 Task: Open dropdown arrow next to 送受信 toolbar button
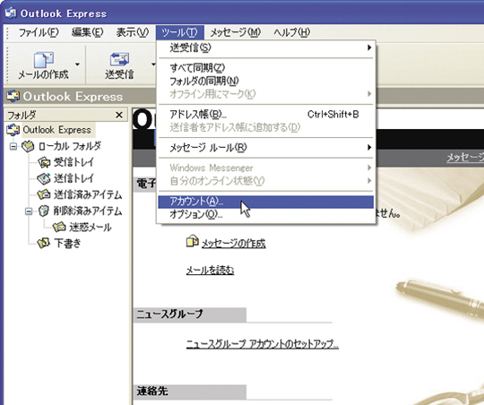153,65
